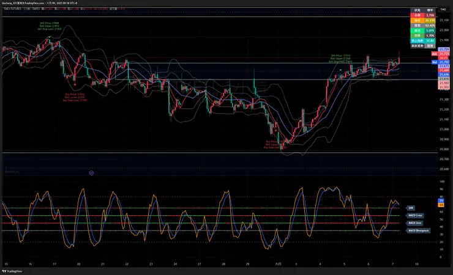This screenshot has height=275, width=453.
Task: Click the 22,000 level on price scale
Action: (444, 30)
